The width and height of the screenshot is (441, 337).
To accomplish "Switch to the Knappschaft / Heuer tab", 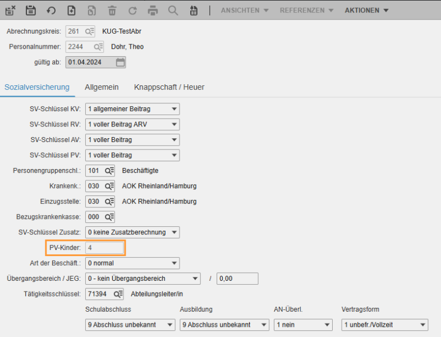I will (x=169, y=87).
